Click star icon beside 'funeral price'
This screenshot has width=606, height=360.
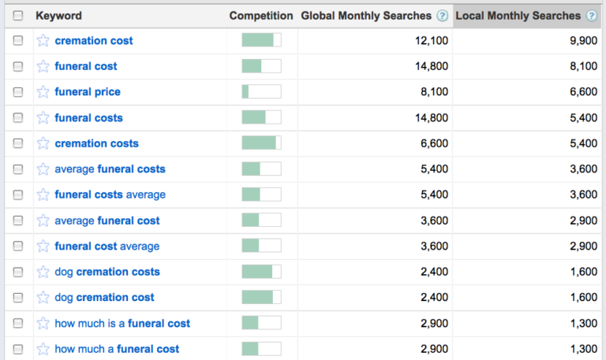click(43, 92)
